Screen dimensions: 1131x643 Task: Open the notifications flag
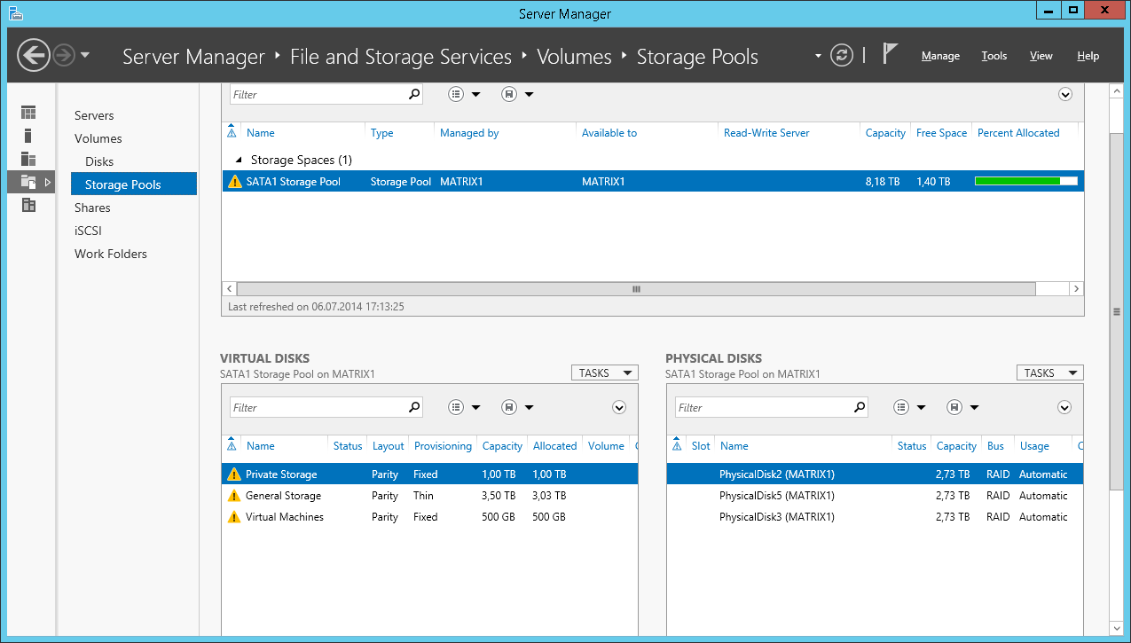(x=890, y=54)
